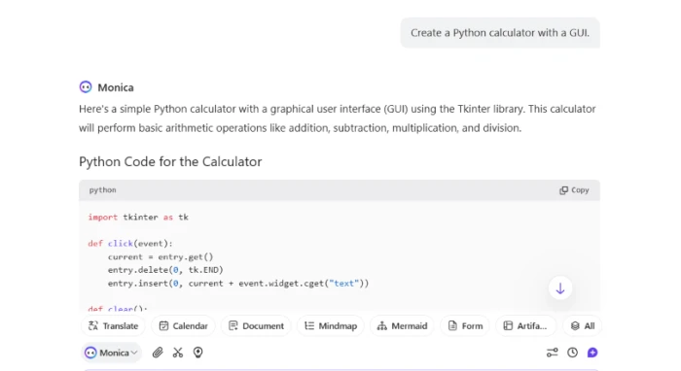
Task: Click the scroll-to-bottom arrow button
Action: 560,288
